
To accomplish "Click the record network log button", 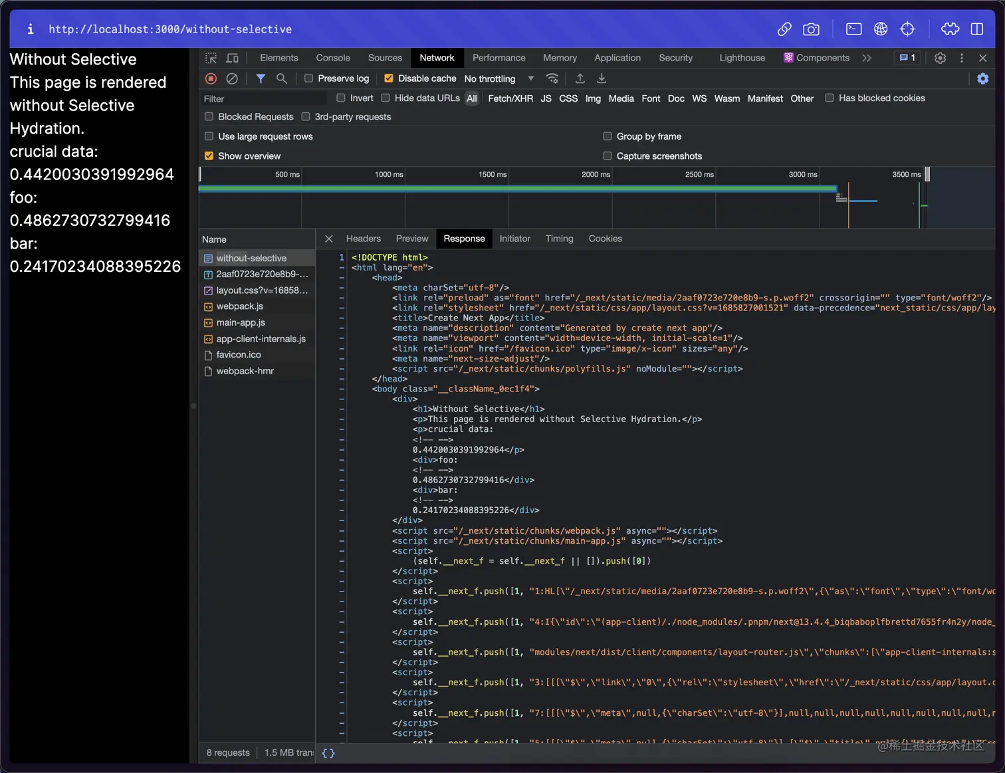I will click(x=211, y=78).
